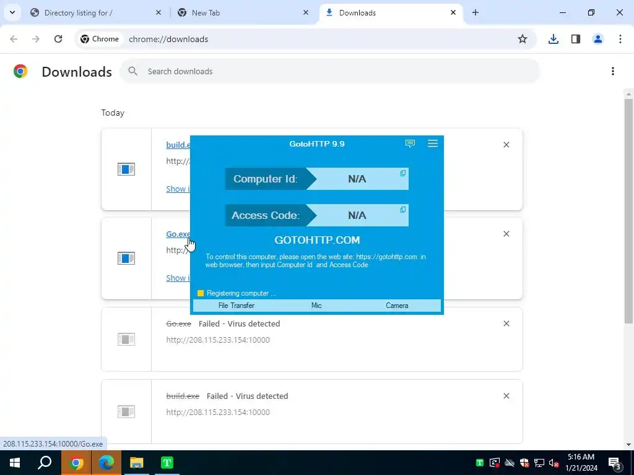This screenshot has width=634, height=475.
Task: Toggle the Chrome side panel
Action: click(576, 39)
